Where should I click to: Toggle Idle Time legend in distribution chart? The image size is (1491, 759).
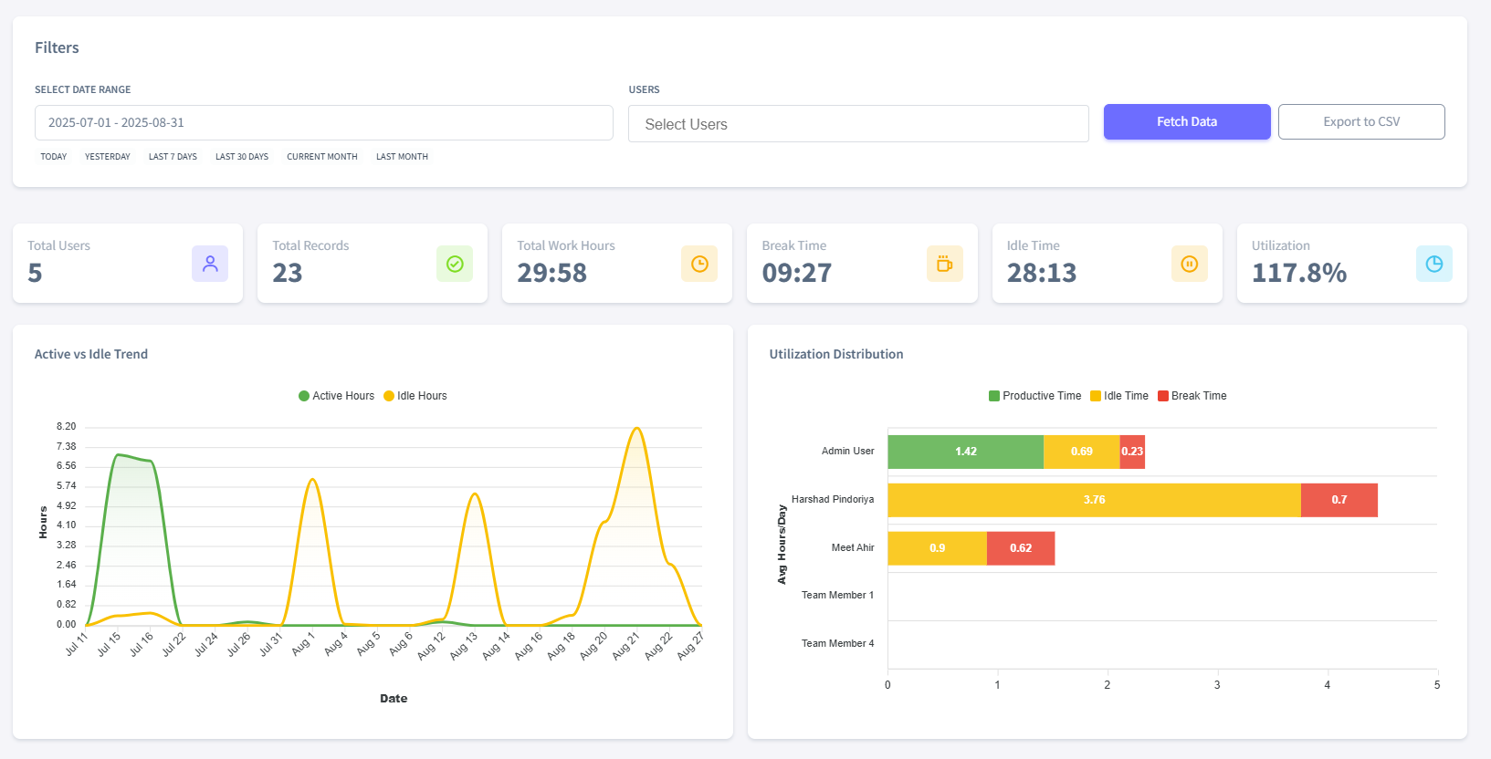[x=1118, y=396]
